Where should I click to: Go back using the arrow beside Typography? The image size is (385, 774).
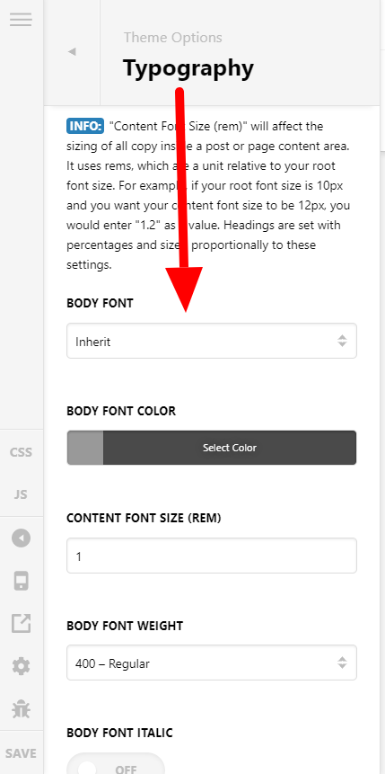coord(72,51)
